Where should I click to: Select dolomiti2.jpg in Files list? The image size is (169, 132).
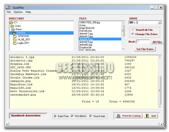[x=86, y=45]
